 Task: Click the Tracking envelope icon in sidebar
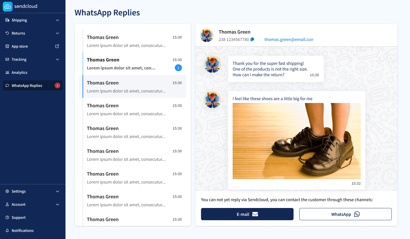click(x=7, y=59)
